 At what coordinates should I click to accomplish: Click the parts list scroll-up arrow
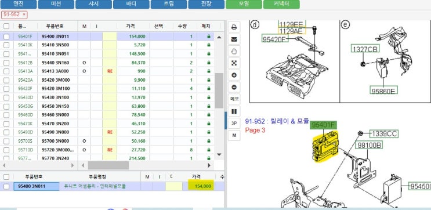[x=219, y=37]
